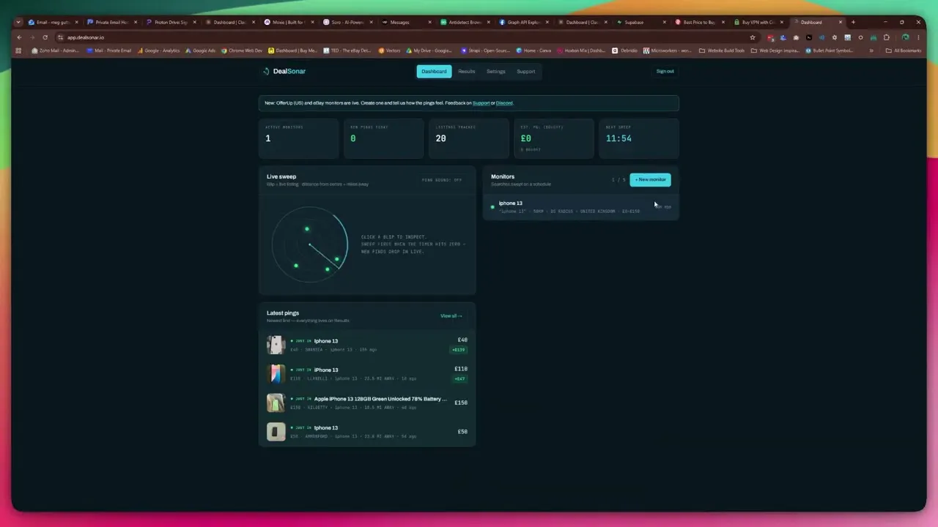Follow the Support link in the announcement banner
938x527 pixels.
click(x=481, y=103)
